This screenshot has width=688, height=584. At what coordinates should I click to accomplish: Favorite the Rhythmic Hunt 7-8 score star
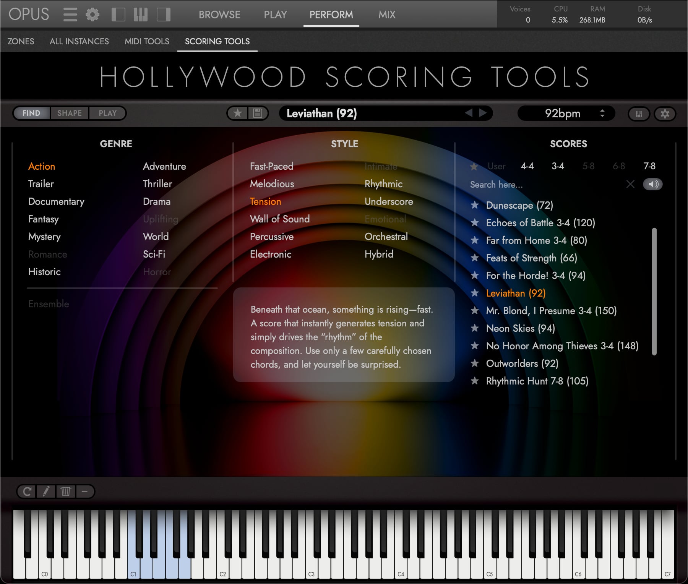[x=475, y=381]
